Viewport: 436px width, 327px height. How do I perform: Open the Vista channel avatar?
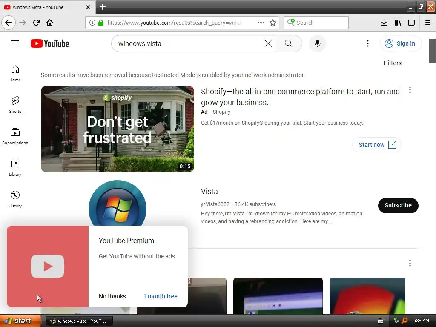tap(118, 203)
